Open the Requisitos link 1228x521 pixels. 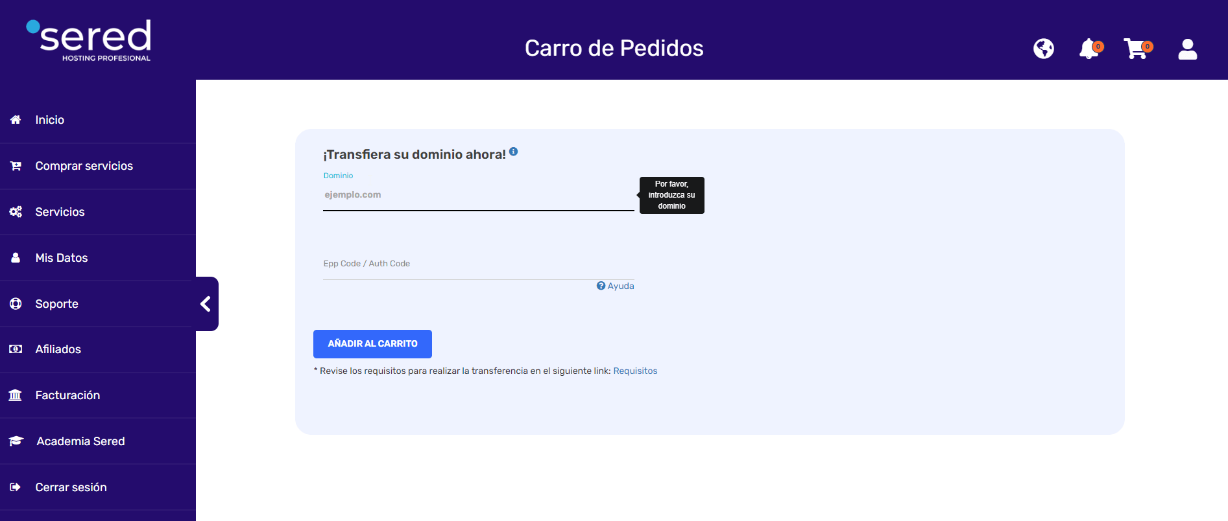pos(635,371)
